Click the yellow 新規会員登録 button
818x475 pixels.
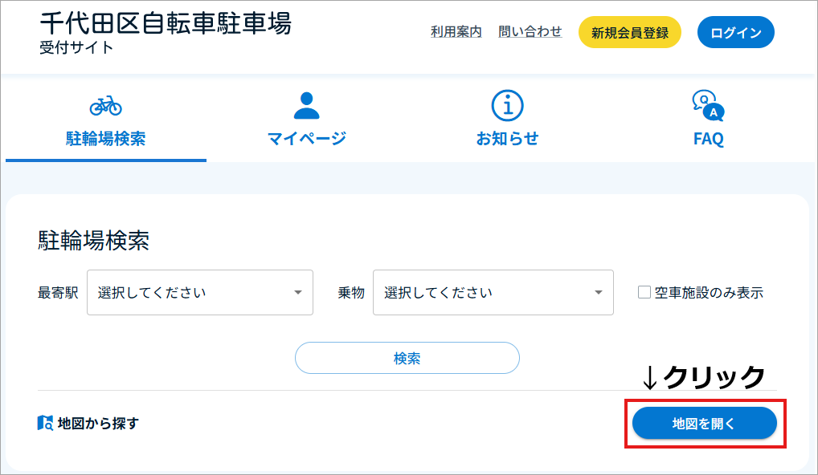[630, 32]
